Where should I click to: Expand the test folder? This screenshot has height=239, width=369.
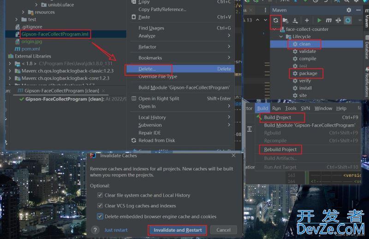click(x=16, y=19)
